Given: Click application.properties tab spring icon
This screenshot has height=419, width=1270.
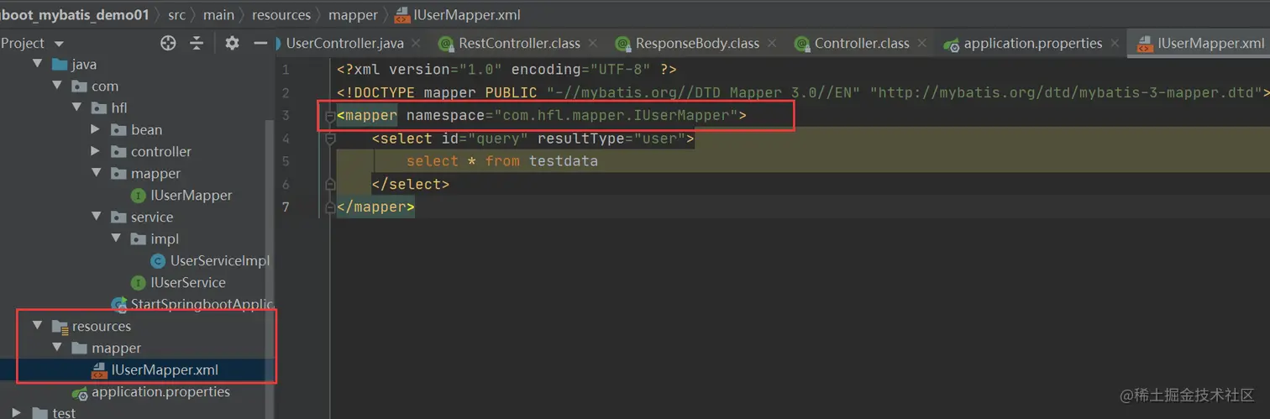Looking at the screenshot, I should point(950,44).
